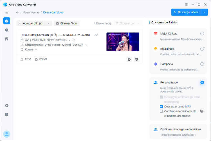Open Gestionar descargas automáticas
The image size is (211, 141).
(x=178, y=131)
